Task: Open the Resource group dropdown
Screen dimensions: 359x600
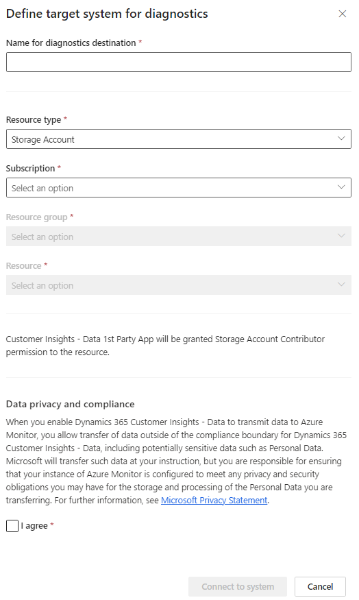Action: tap(179, 236)
